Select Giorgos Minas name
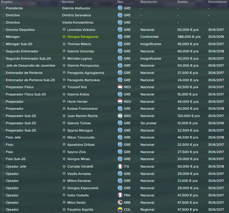Image resolution: width=229 pixels, height=213 pixels. pos(79,159)
